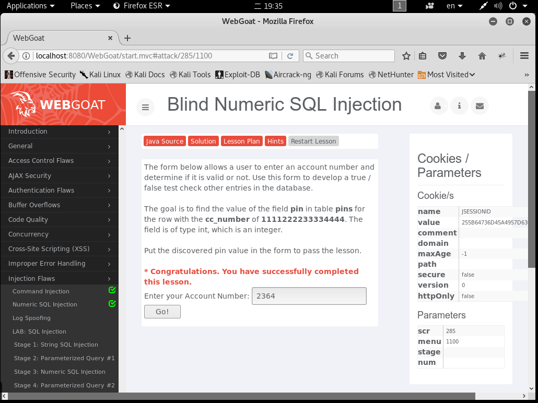This screenshot has width=538, height=403.
Task: Expand the General category
Action: pyautogui.click(x=60, y=146)
